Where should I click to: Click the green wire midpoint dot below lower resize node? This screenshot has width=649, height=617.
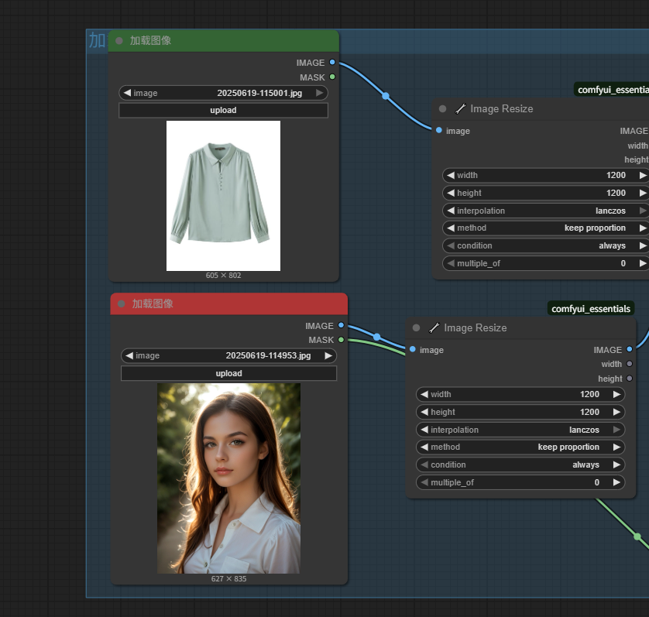point(637,536)
